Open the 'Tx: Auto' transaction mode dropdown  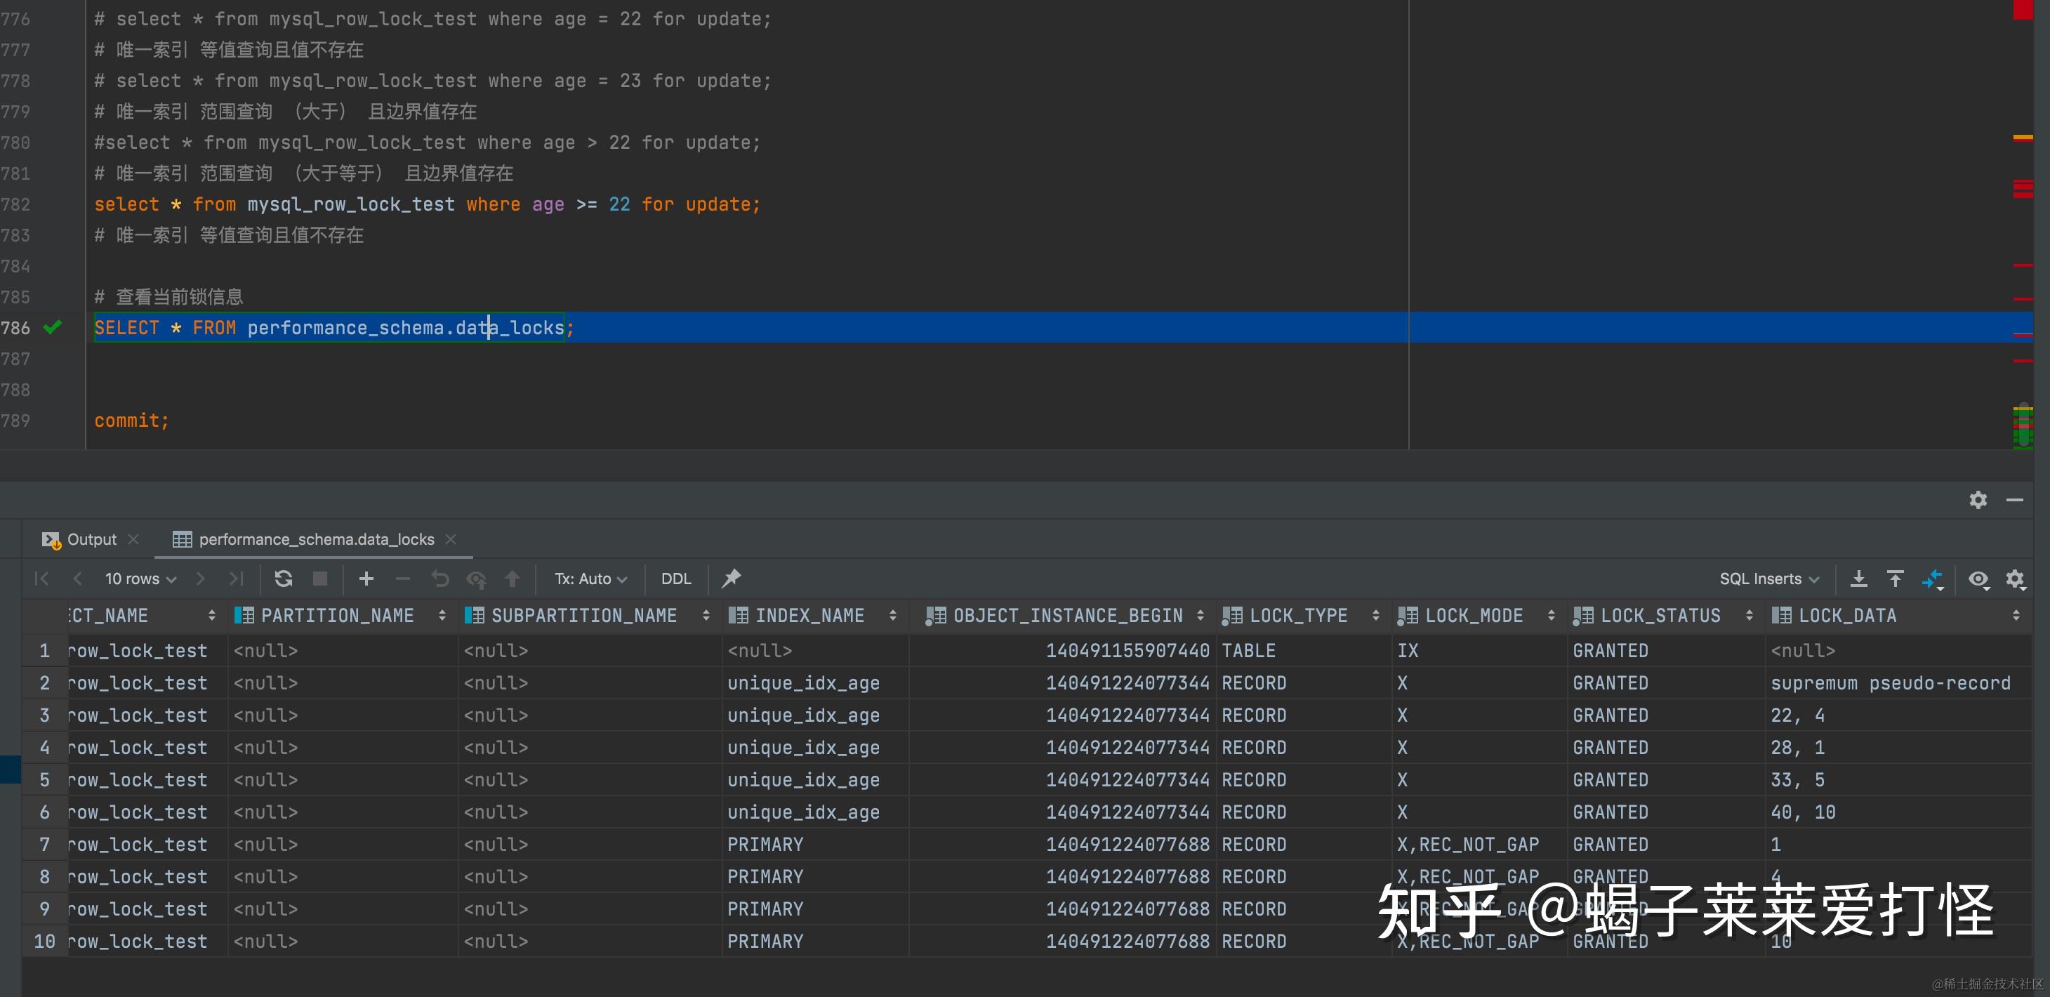click(590, 579)
